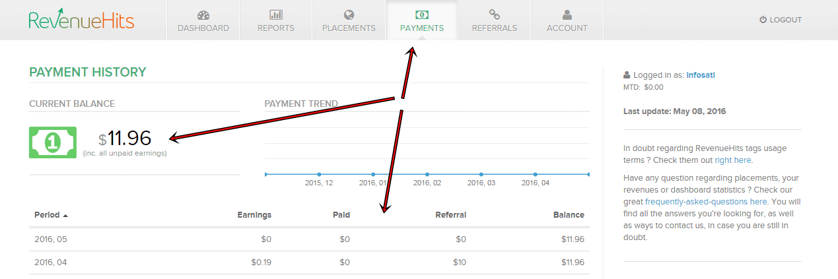Click the Earnings column header

click(254, 215)
